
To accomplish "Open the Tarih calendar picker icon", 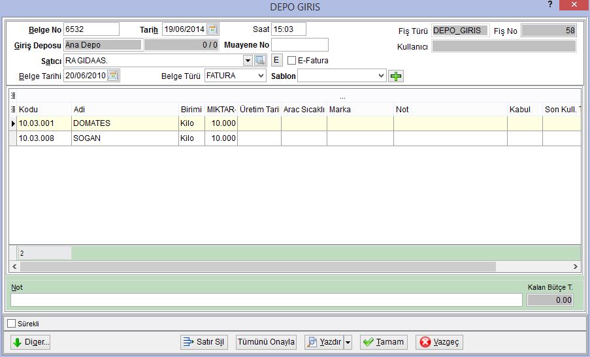I will [x=212, y=29].
